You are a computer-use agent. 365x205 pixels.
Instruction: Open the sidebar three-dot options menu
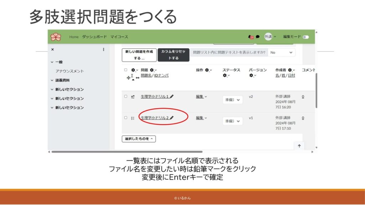pyautogui.click(x=104, y=49)
